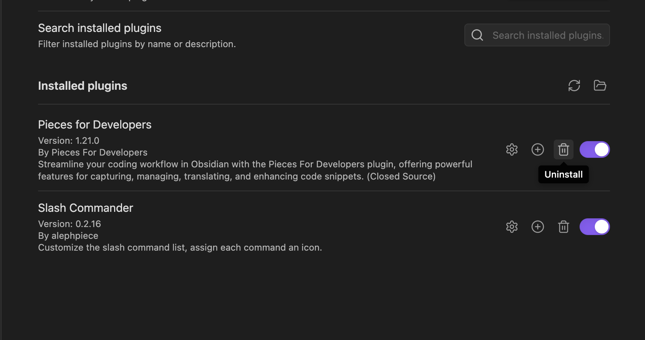Toggle off the Slash Commander plugin
Viewport: 645px width, 340px height.
[595, 227]
